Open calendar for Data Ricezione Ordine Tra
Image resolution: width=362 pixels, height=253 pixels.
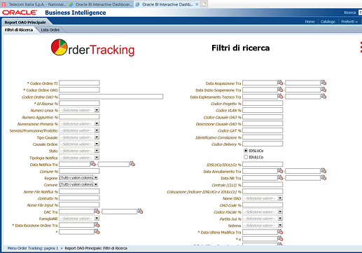[x=97, y=225]
